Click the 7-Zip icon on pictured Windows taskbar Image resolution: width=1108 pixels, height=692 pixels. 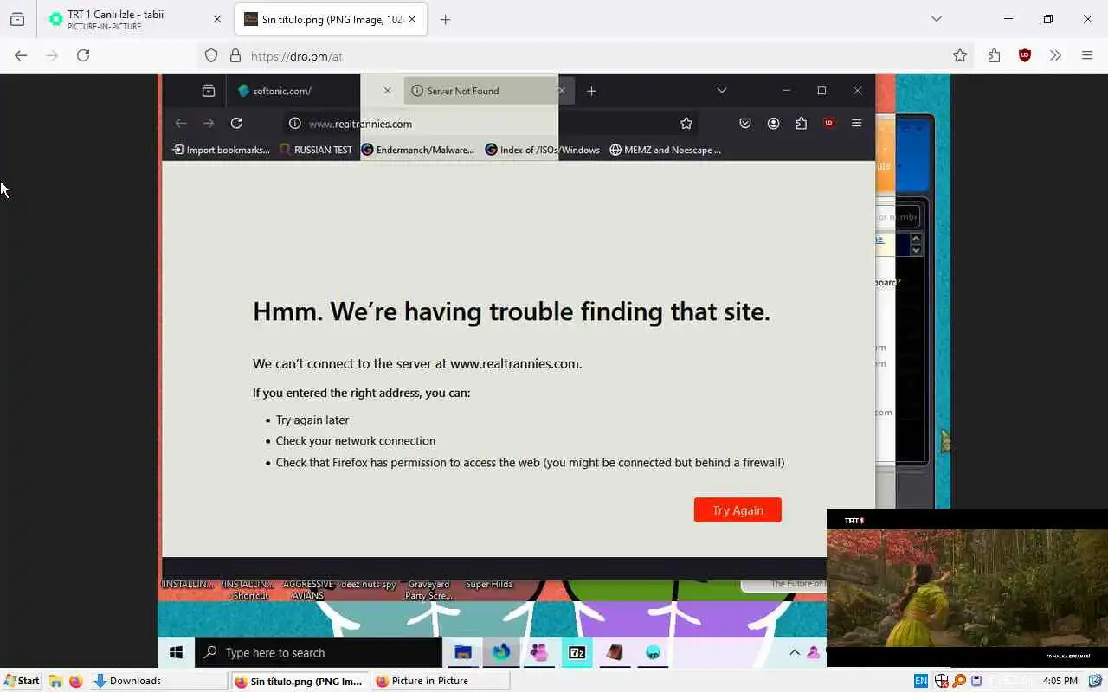pyautogui.click(x=577, y=652)
